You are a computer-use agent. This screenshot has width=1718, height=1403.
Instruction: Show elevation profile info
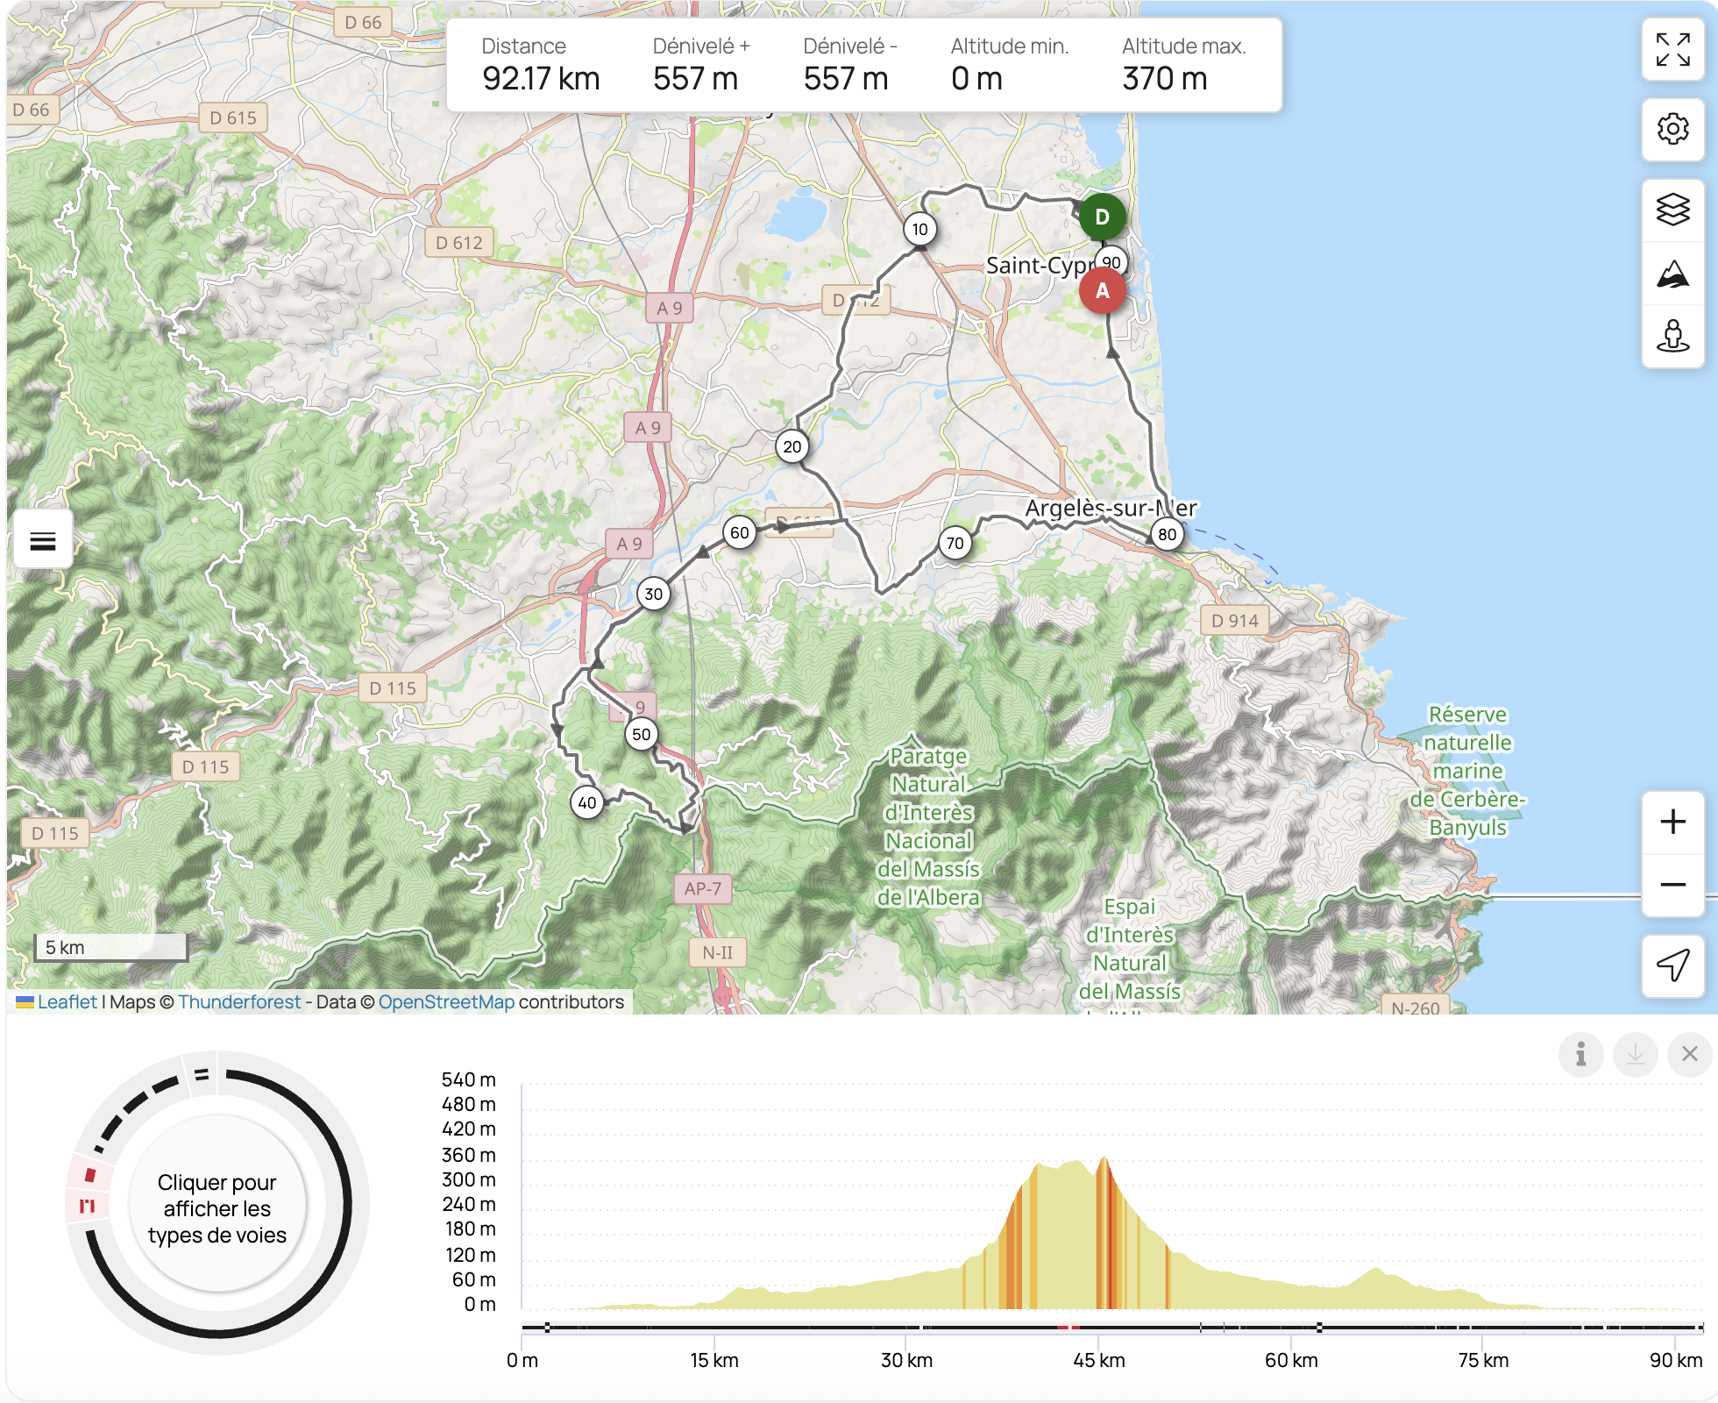click(x=1580, y=1054)
